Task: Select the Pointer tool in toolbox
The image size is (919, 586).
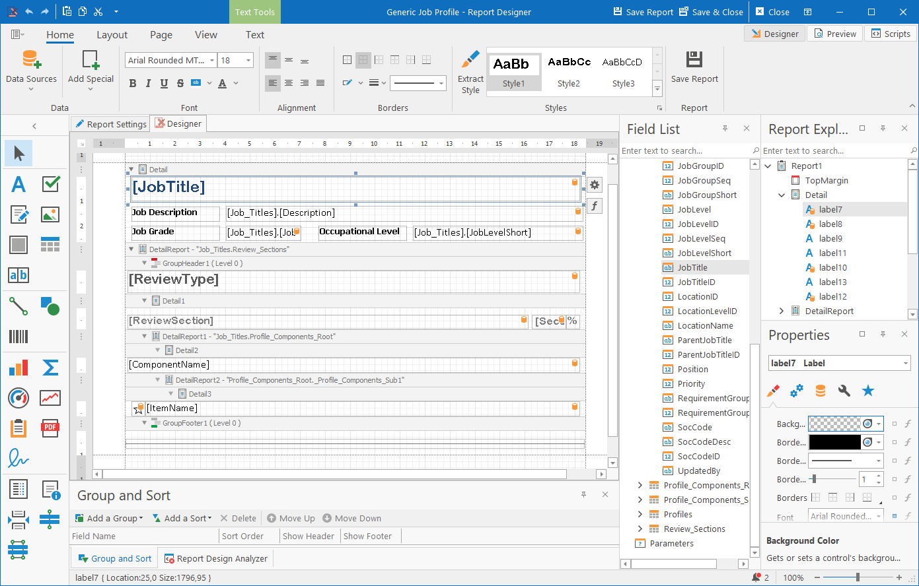Action: coord(18,153)
